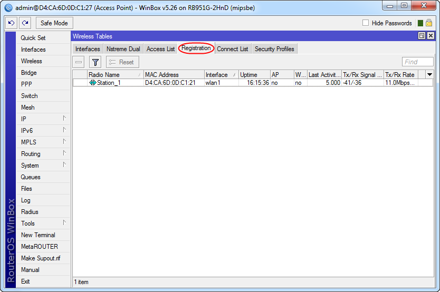The width and height of the screenshot is (440, 292).
Task: Open Quick Set from sidebar
Action: point(43,38)
